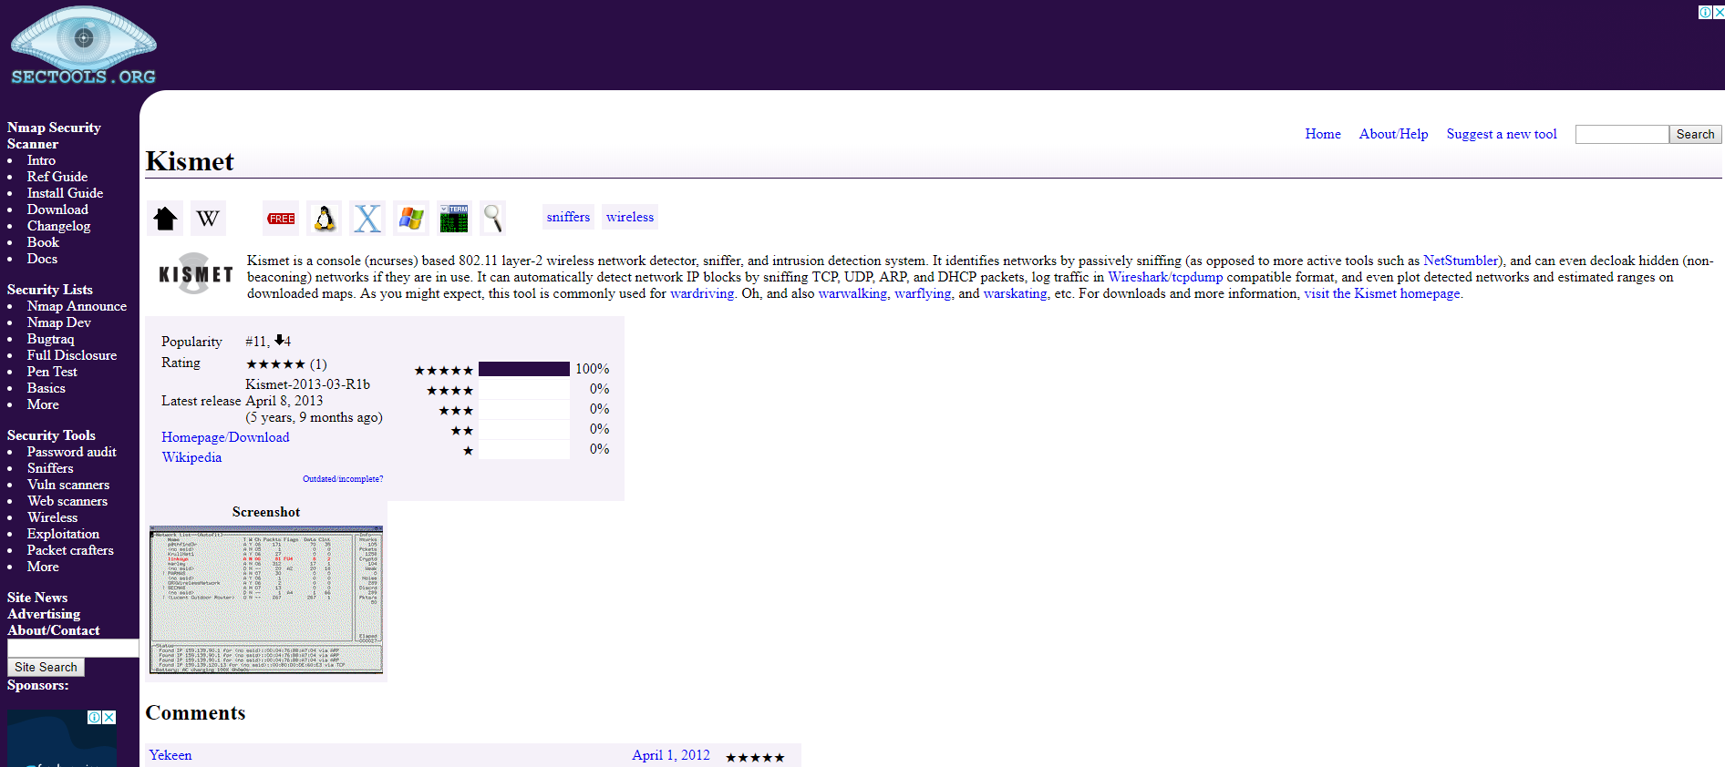
Task: Open the sniffers tag
Action: pos(568,217)
